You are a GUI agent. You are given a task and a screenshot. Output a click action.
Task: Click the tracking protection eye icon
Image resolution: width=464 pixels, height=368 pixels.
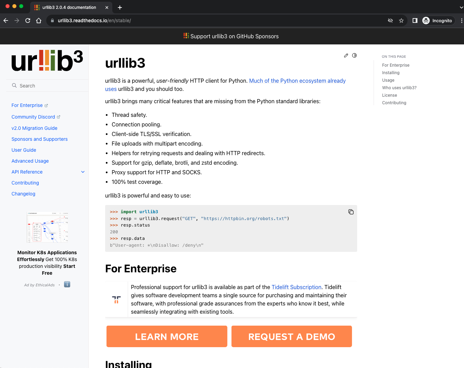click(x=390, y=21)
